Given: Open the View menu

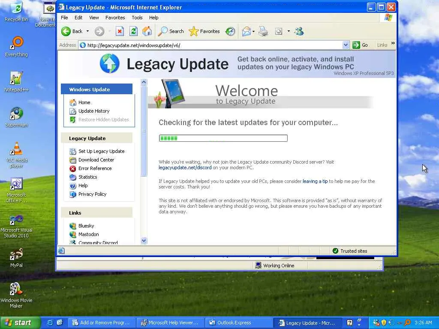Looking at the screenshot, I should click(x=94, y=18).
